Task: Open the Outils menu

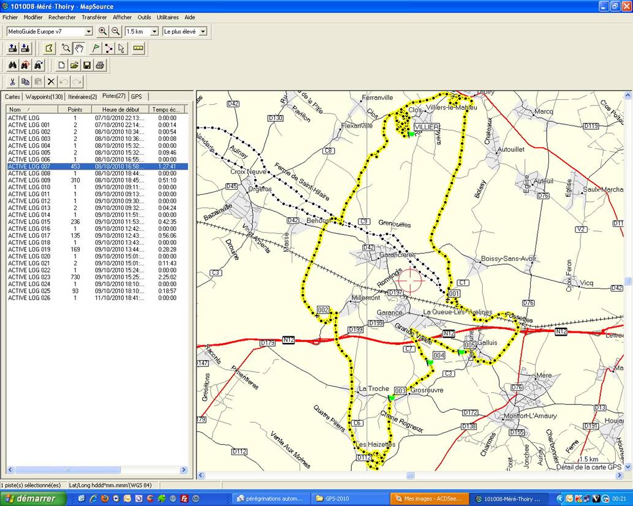Action: tap(144, 17)
